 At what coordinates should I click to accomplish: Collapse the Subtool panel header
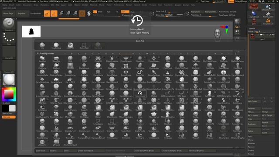tap(252, 28)
